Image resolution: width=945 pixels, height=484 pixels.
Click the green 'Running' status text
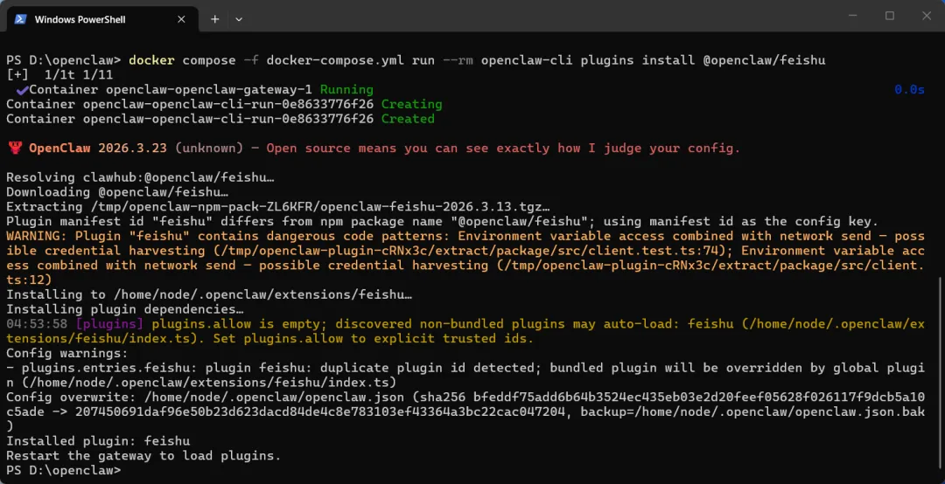coord(346,90)
